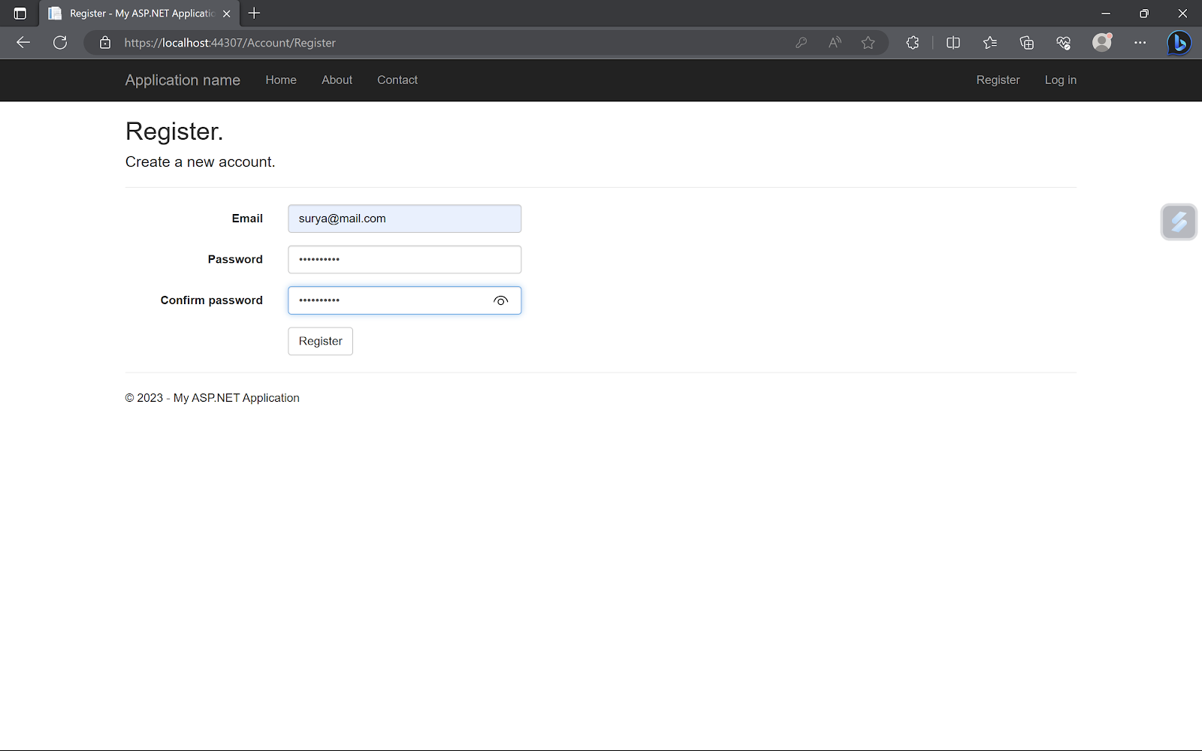Click the Email field label

tap(247, 219)
